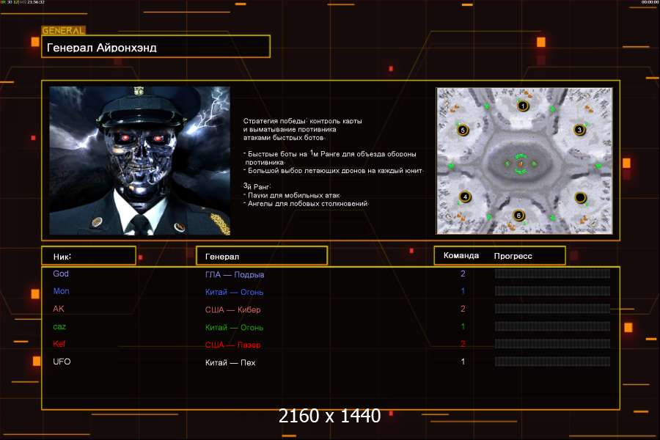The image size is (660, 440).
Task: Select start position 6 on the minimap
Action: (x=518, y=215)
